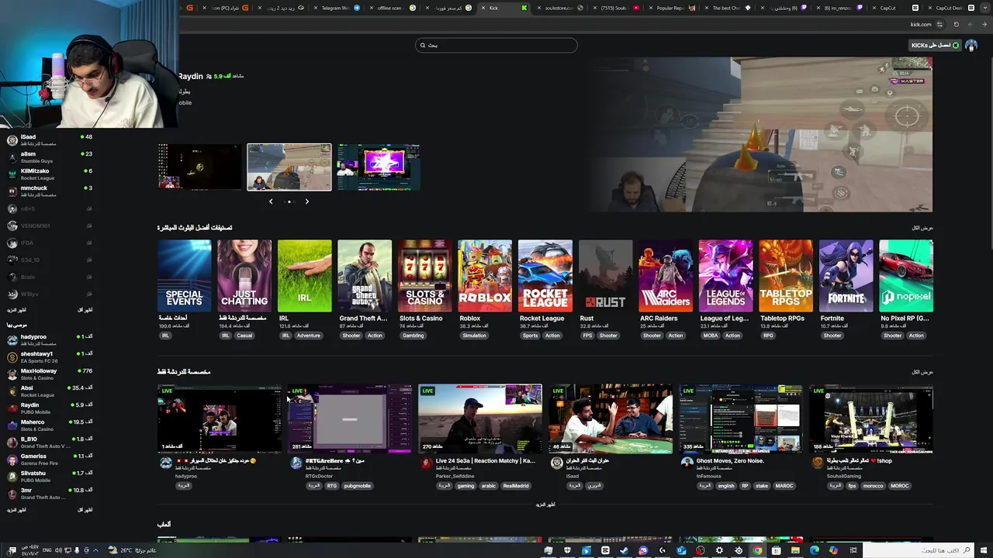Open hadyproo recommended channel
The width and height of the screenshot is (993, 558).
[48, 340]
